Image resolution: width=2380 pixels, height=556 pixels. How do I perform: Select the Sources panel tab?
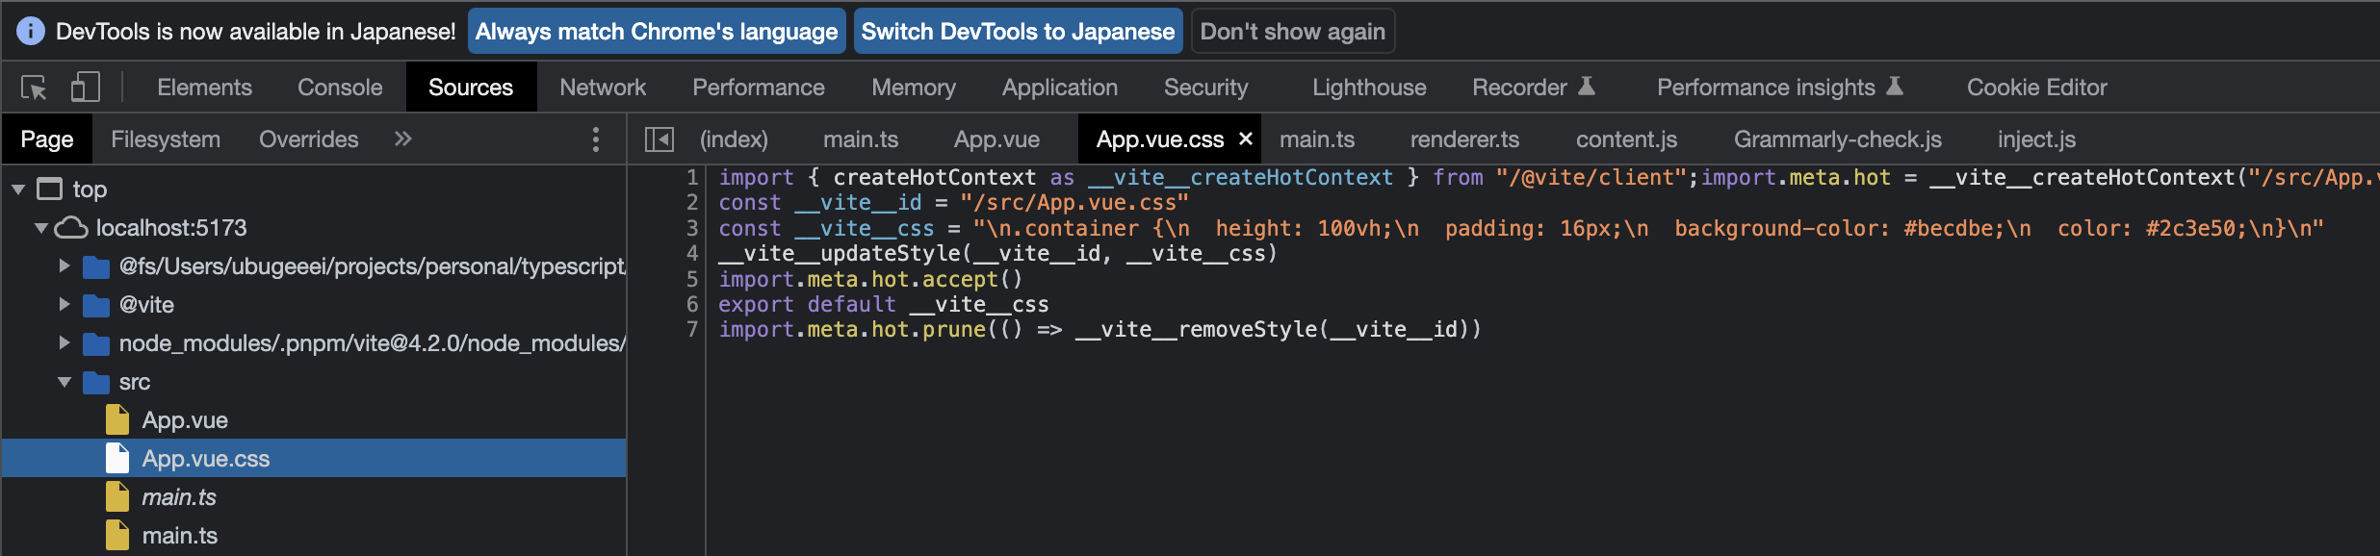(x=471, y=87)
